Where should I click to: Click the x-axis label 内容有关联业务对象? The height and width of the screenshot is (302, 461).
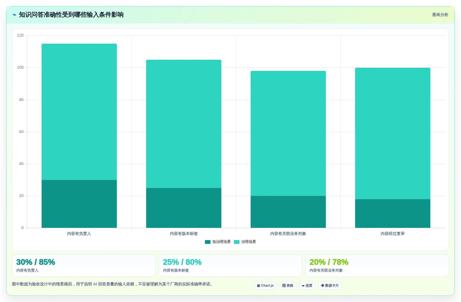point(288,234)
